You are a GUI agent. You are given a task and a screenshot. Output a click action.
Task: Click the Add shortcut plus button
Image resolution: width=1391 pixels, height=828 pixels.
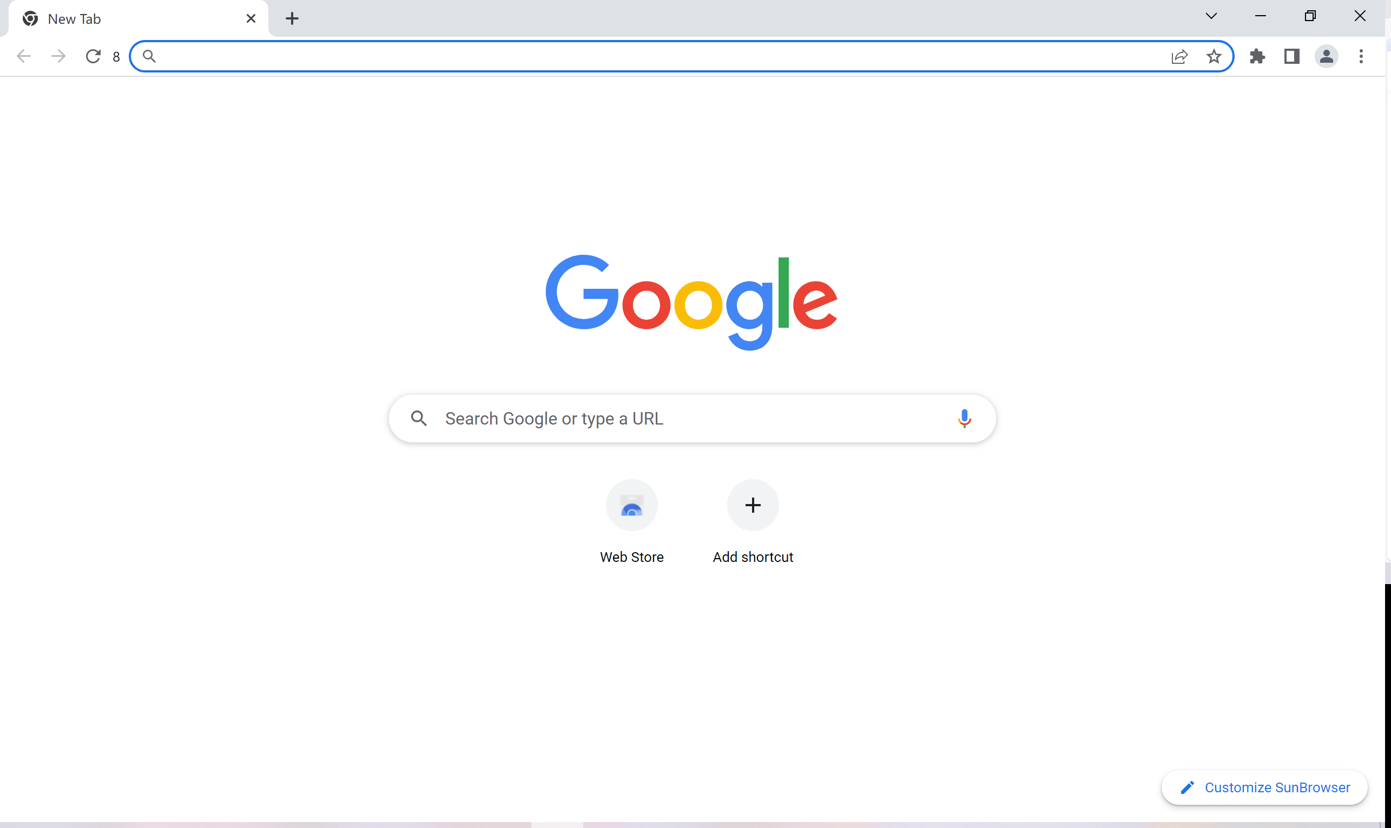pyautogui.click(x=752, y=506)
